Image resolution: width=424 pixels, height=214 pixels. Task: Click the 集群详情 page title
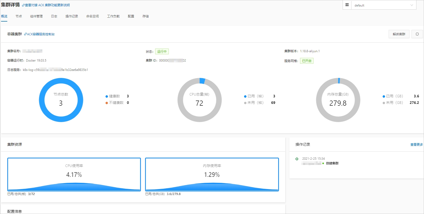[x=10, y=5]
